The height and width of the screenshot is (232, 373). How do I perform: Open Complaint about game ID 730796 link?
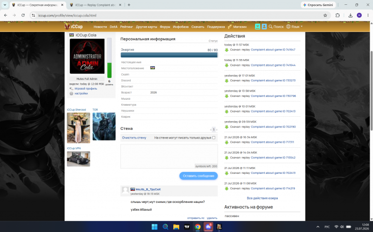coord(273,96)
